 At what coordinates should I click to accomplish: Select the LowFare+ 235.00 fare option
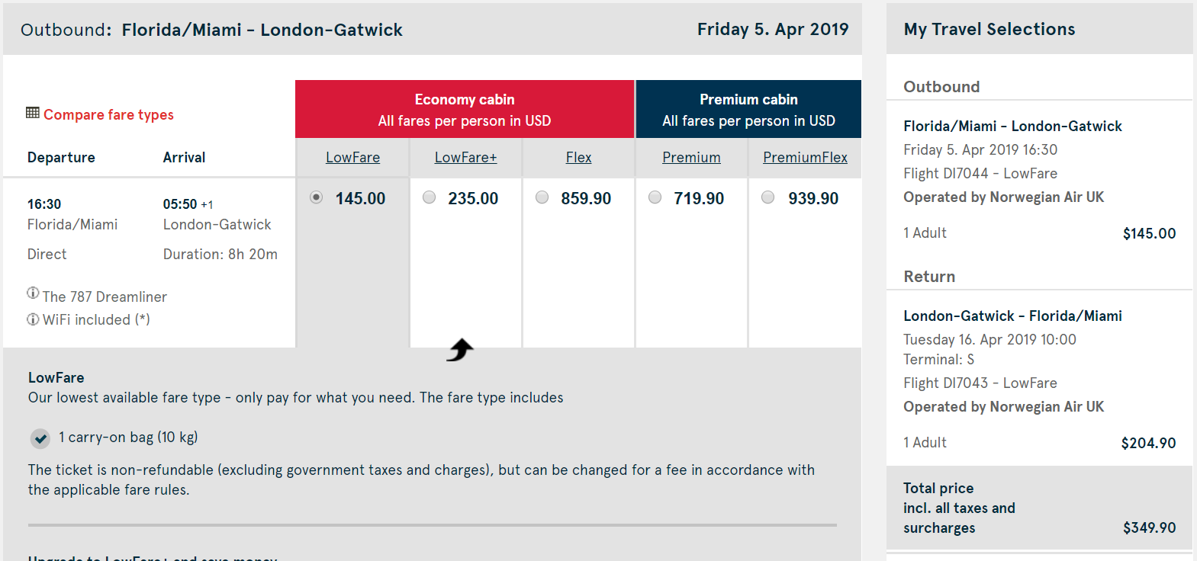pos(430,197)
